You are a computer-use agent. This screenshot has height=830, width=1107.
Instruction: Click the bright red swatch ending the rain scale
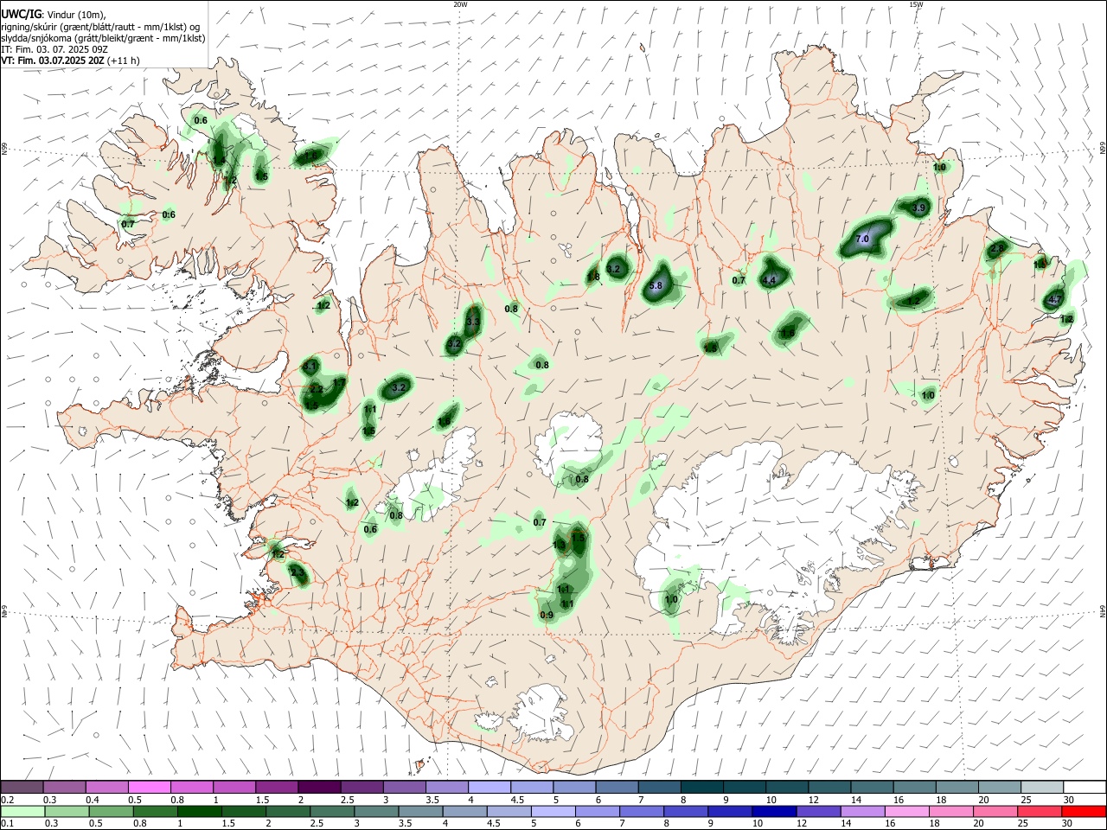[x=1085, y=811]
